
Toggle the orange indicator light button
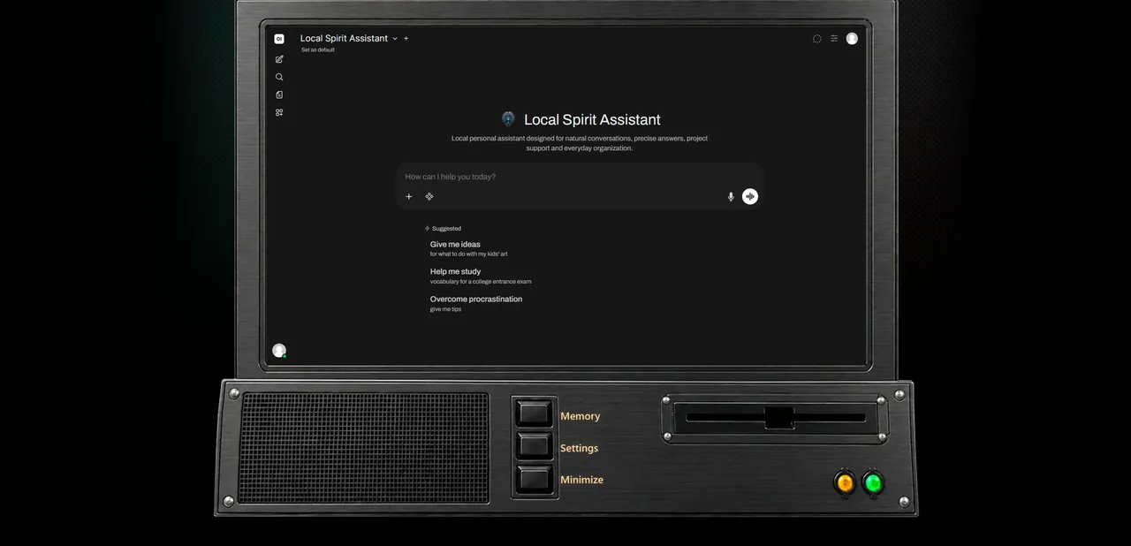coord(845,483)
